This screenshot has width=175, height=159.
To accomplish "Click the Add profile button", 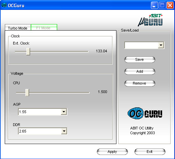I will click(x=139, y=71).
